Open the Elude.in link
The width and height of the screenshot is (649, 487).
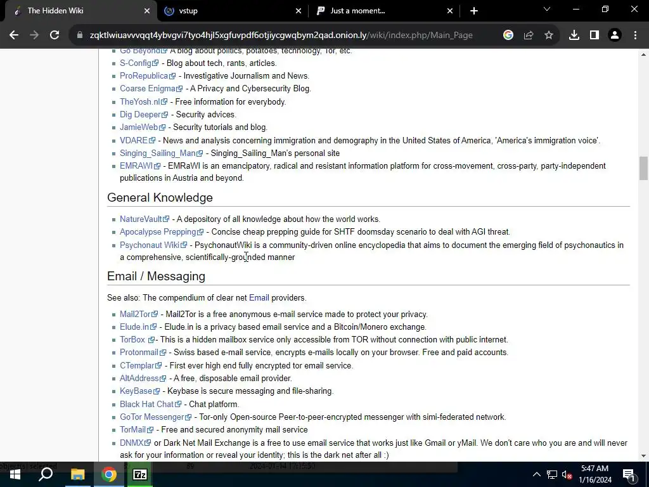[x=138, y=327]
